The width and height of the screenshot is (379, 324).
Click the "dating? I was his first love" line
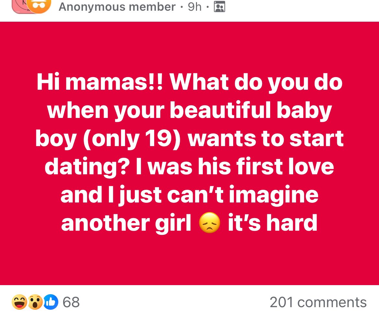(189, 167)
